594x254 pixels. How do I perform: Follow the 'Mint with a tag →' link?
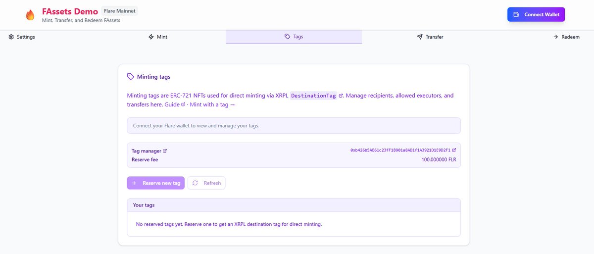pos(212,104)
